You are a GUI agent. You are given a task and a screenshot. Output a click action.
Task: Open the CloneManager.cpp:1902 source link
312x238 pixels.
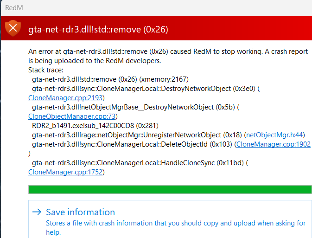[273, 144]
